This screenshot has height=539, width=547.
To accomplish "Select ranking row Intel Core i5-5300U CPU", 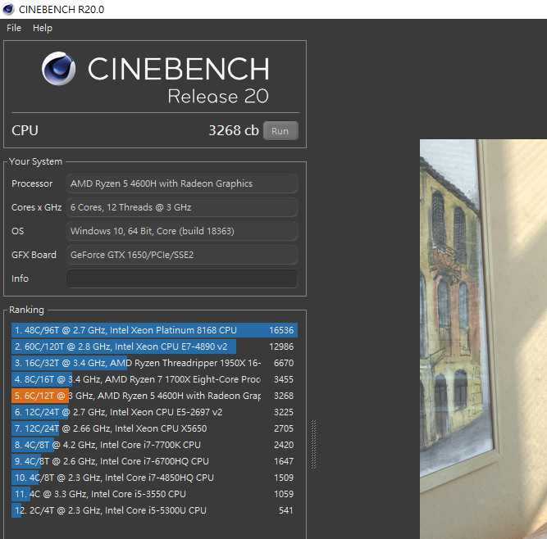I will tap(154, 510).
